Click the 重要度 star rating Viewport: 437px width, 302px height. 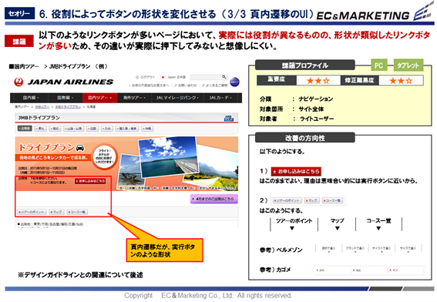[318, 81]
